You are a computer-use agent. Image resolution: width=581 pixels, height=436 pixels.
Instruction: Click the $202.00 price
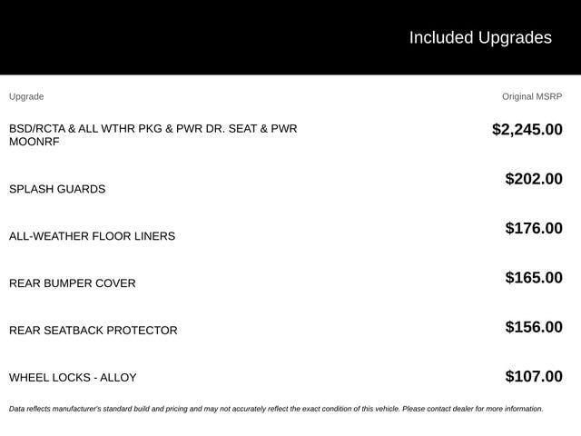[534, 179]
